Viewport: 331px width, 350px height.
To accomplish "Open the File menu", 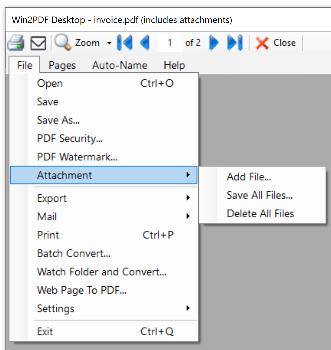I will 25,65.
